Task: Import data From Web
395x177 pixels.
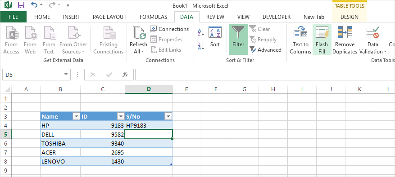Action: point(30,40)
